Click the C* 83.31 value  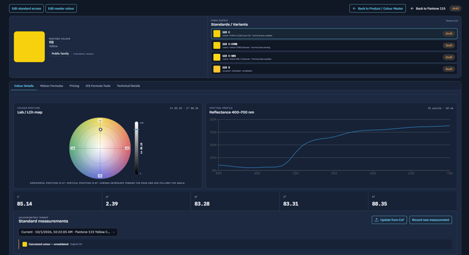click(291, 204)
